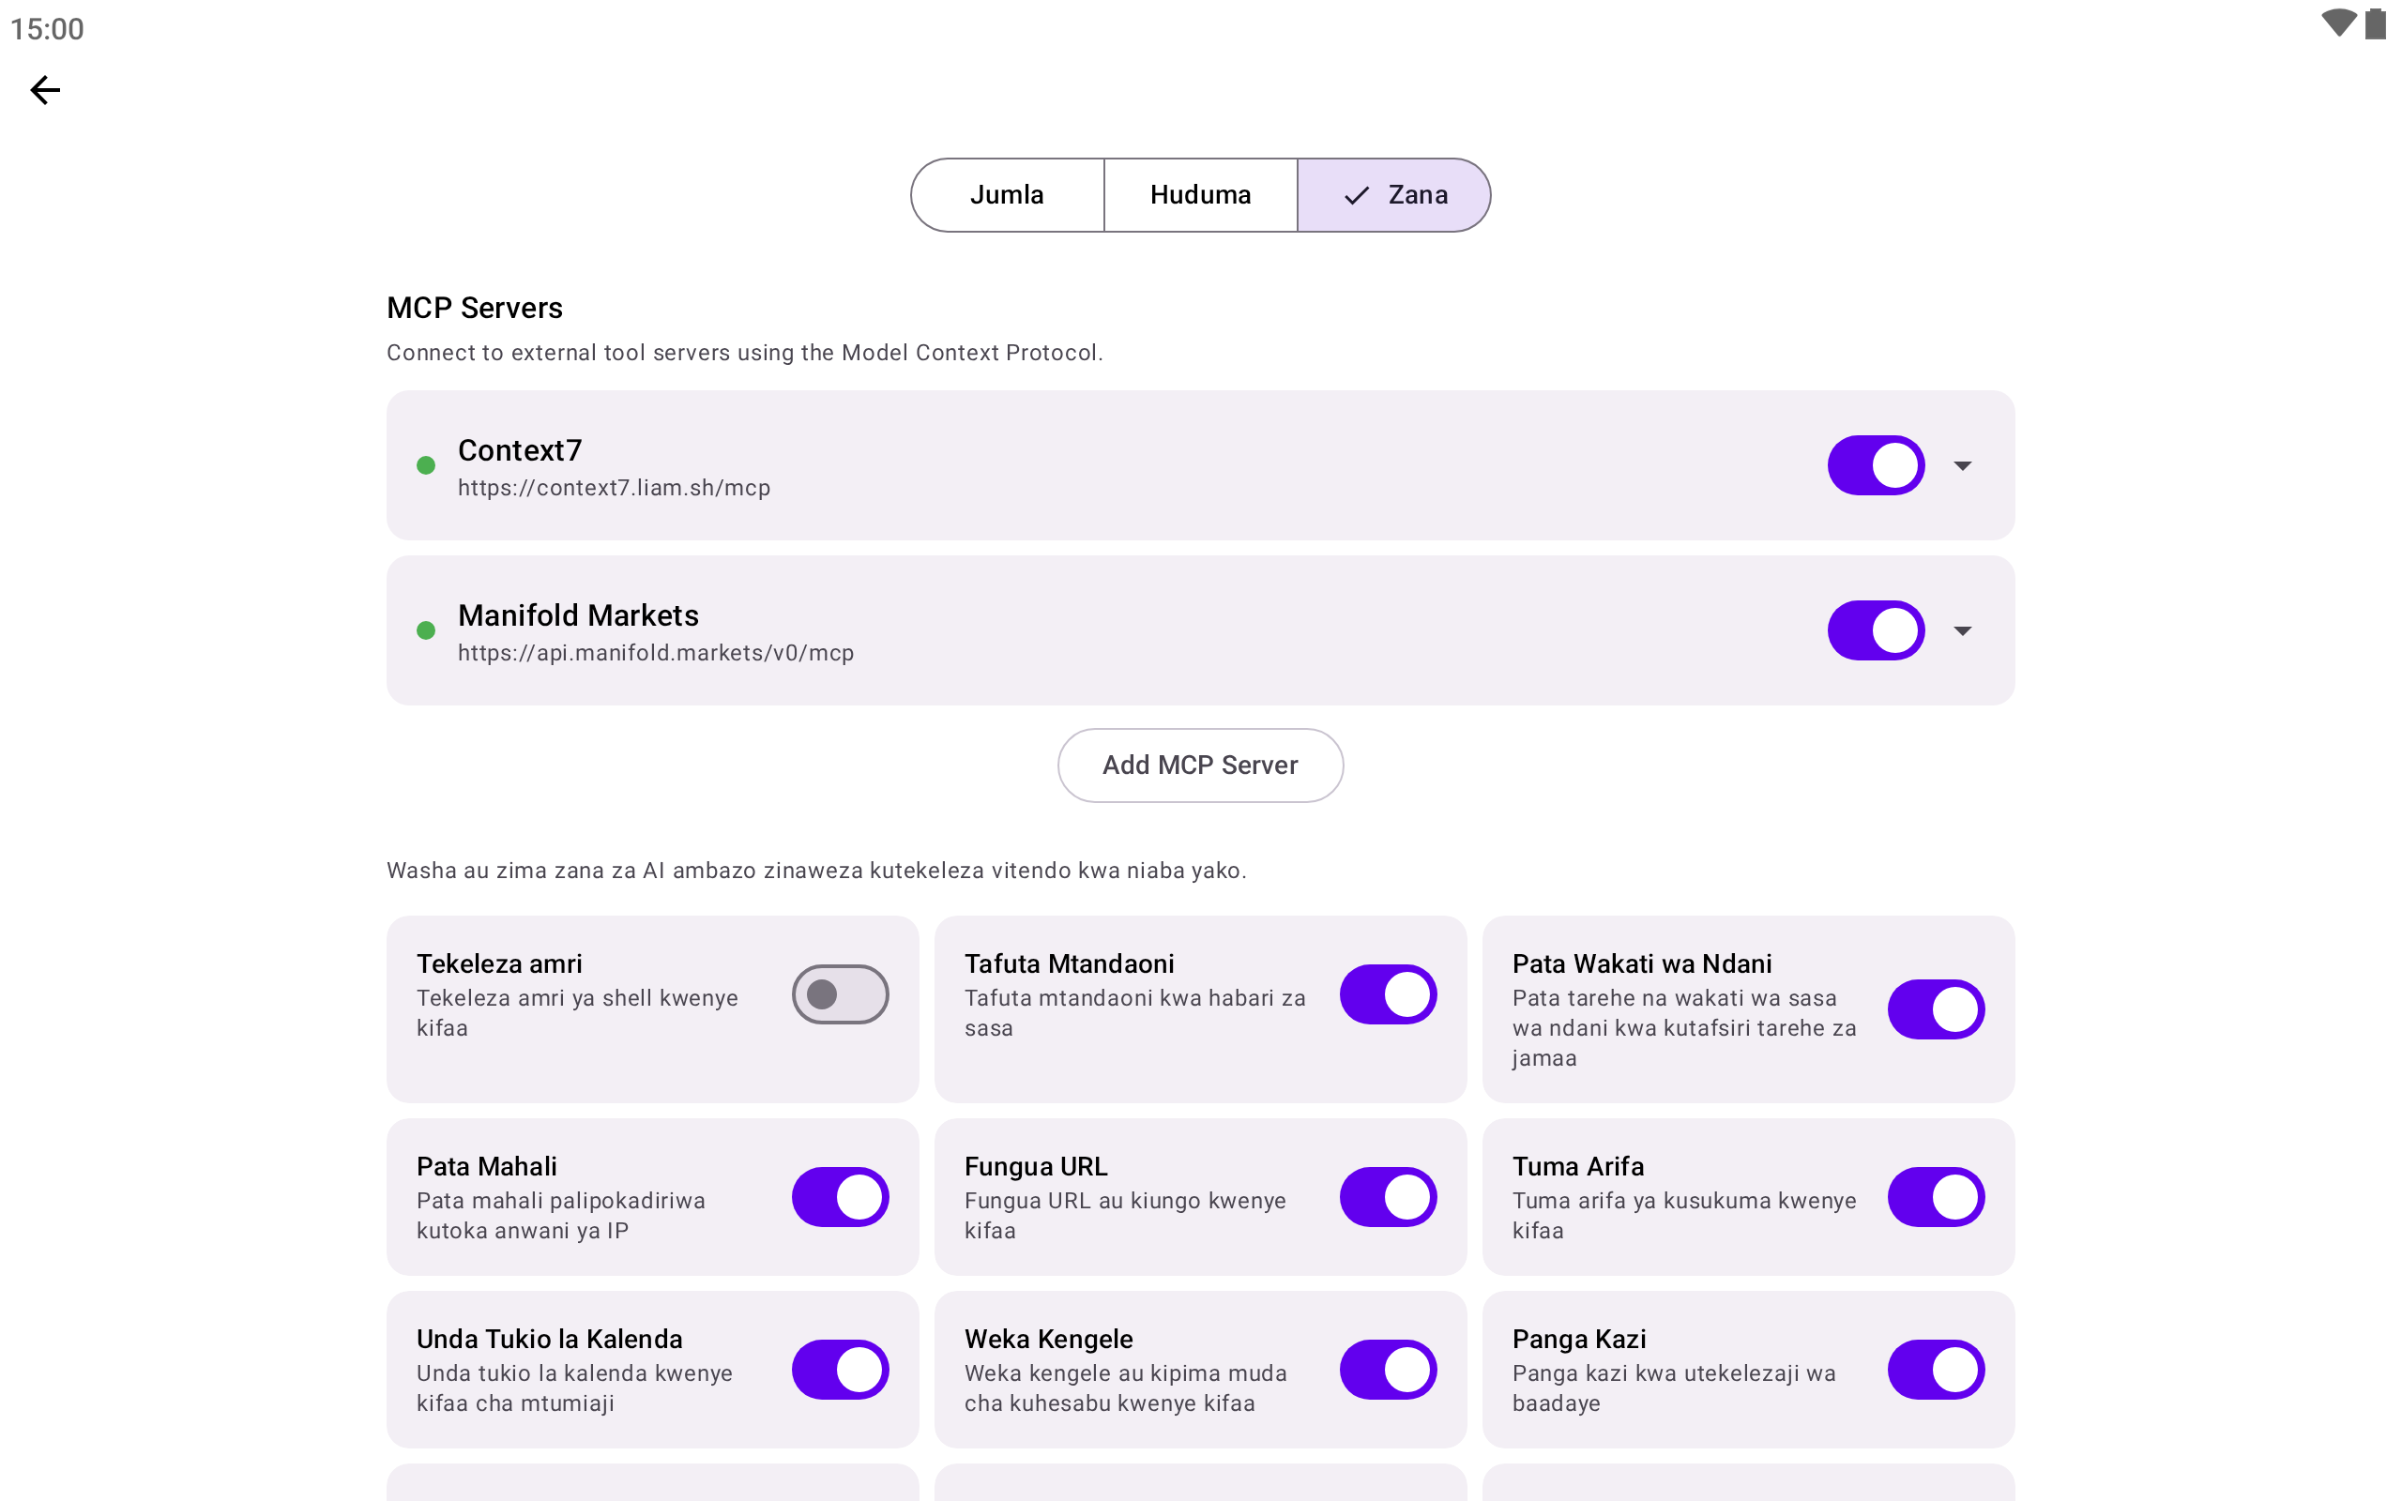Disable the Context7 MCP server toggle
Viewport: 2402px width, 1501px height.
(x=1876, y=465)
